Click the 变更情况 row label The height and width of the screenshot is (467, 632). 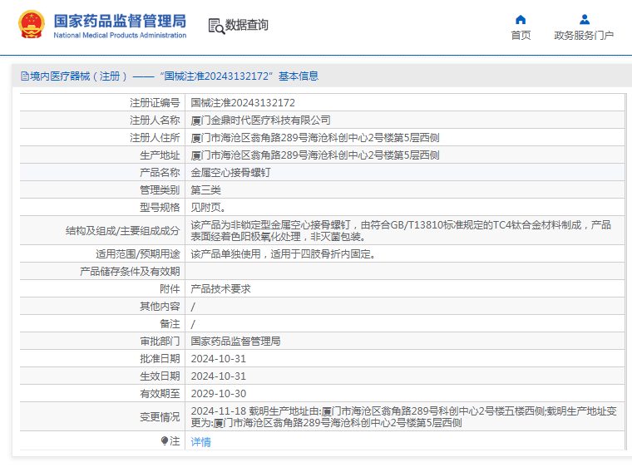[160, 416]
